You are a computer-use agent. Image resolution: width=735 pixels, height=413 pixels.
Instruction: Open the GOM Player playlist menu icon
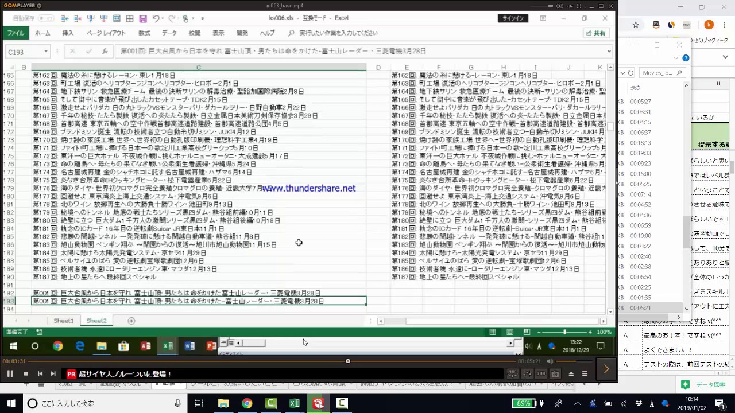(585, 374)
